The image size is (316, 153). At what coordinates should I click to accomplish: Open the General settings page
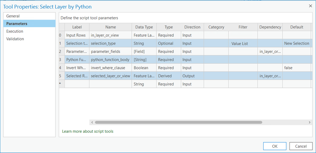(x=13, y=16)
